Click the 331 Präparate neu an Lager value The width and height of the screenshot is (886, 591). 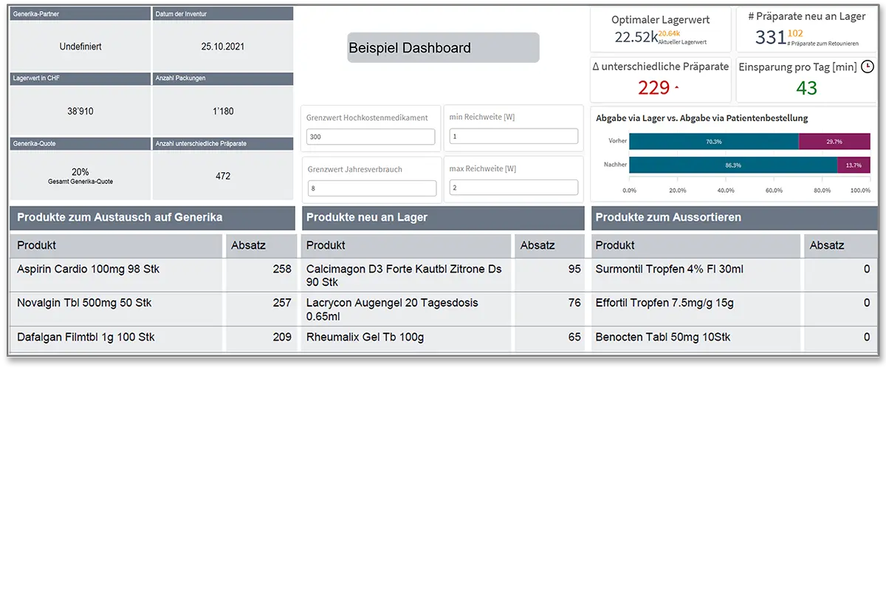pos(771,37)
